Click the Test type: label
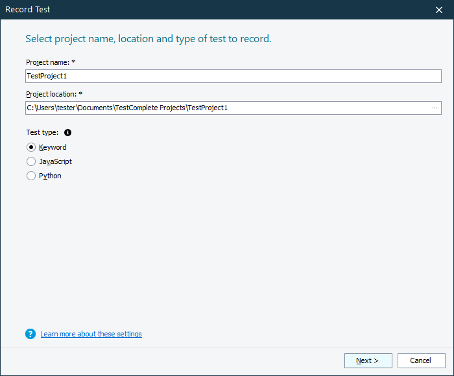Image resolution: width=454 pixels, height=376 pixels. 42,132
